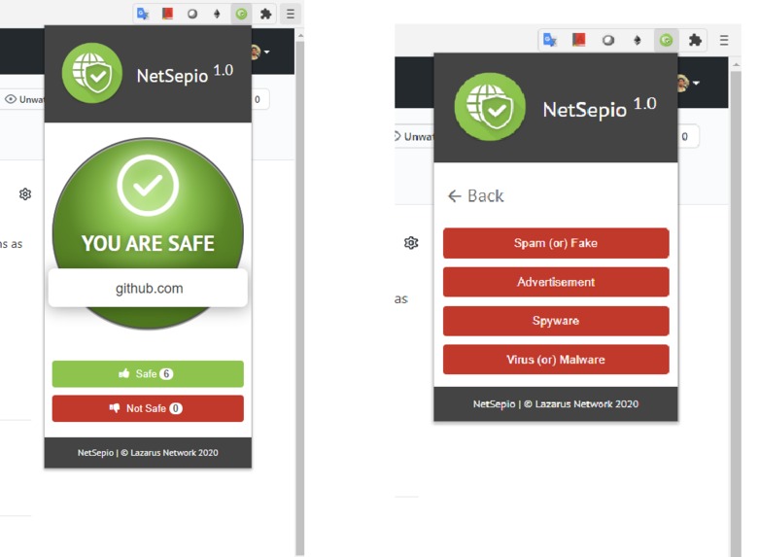Click NetSepio 1.0 title in right popup
Screen dimensions: 759x557
click(600, 108)
